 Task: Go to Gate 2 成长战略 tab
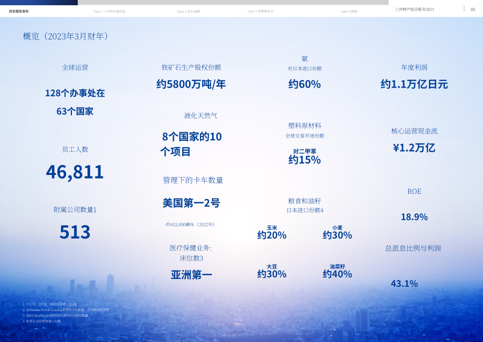coord(188,12)
